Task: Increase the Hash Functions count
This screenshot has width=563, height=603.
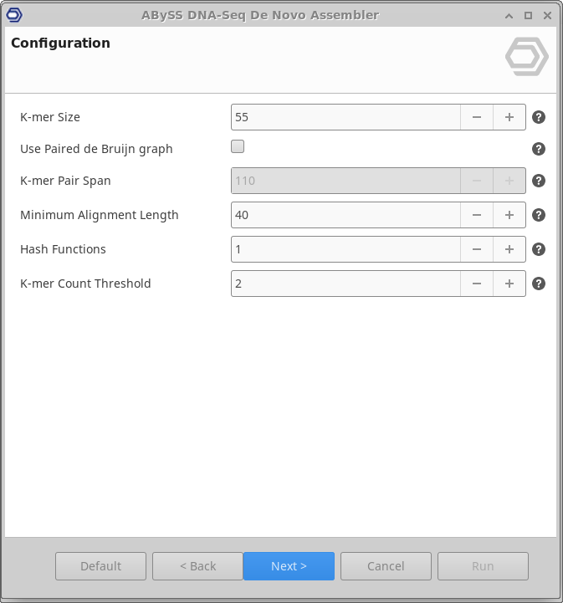Action: tap(509, 249)
